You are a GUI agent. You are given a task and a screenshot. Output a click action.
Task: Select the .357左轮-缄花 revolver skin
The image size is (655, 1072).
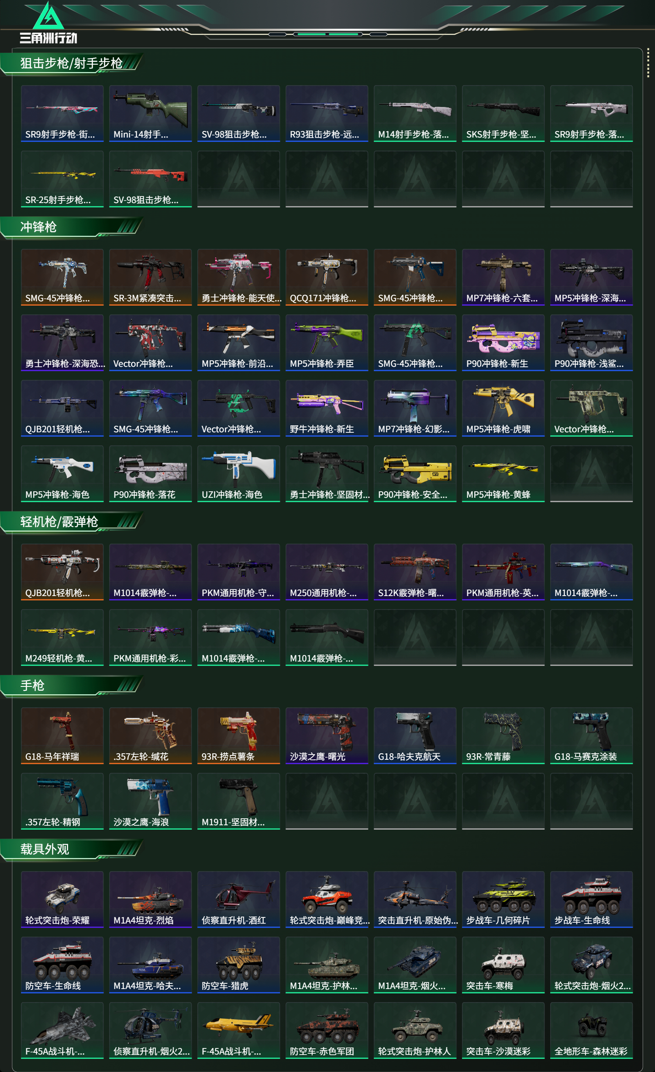coord(150,736)
